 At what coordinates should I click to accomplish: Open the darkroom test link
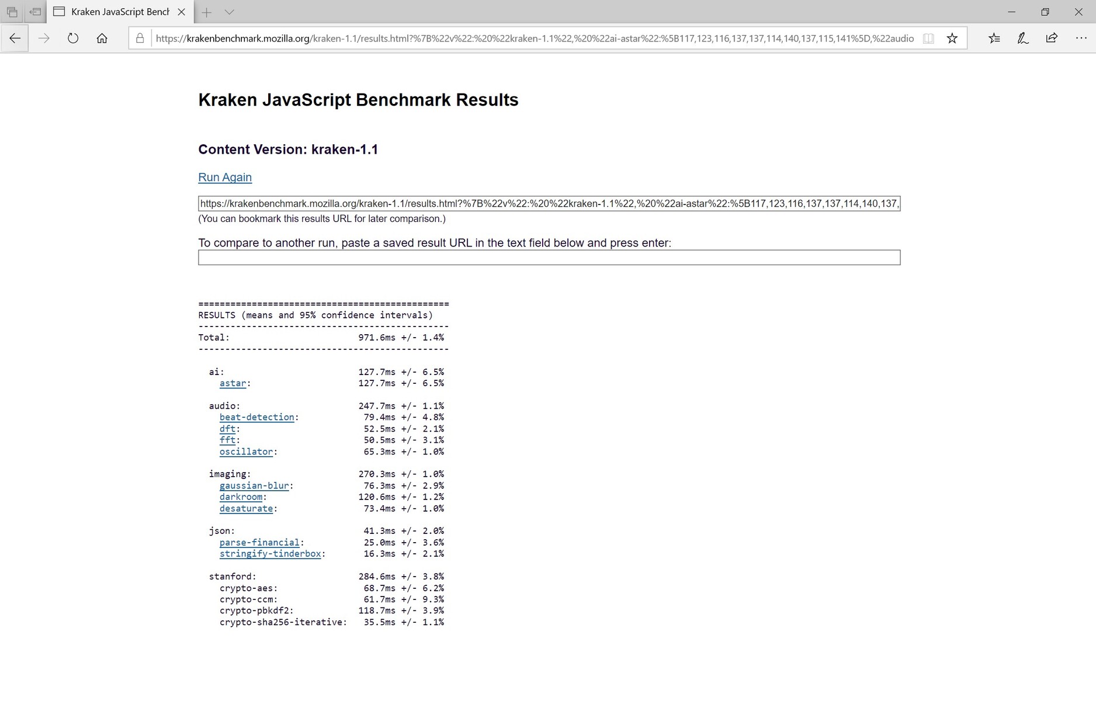click(x=241, y=497)
